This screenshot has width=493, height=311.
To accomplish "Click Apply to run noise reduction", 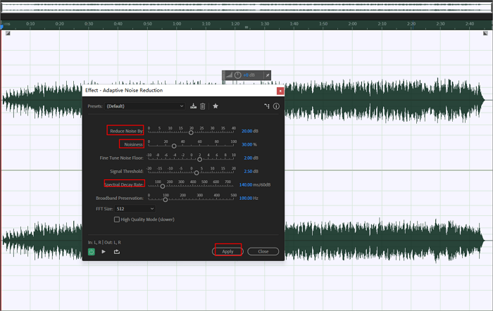I will pos(227,251).
